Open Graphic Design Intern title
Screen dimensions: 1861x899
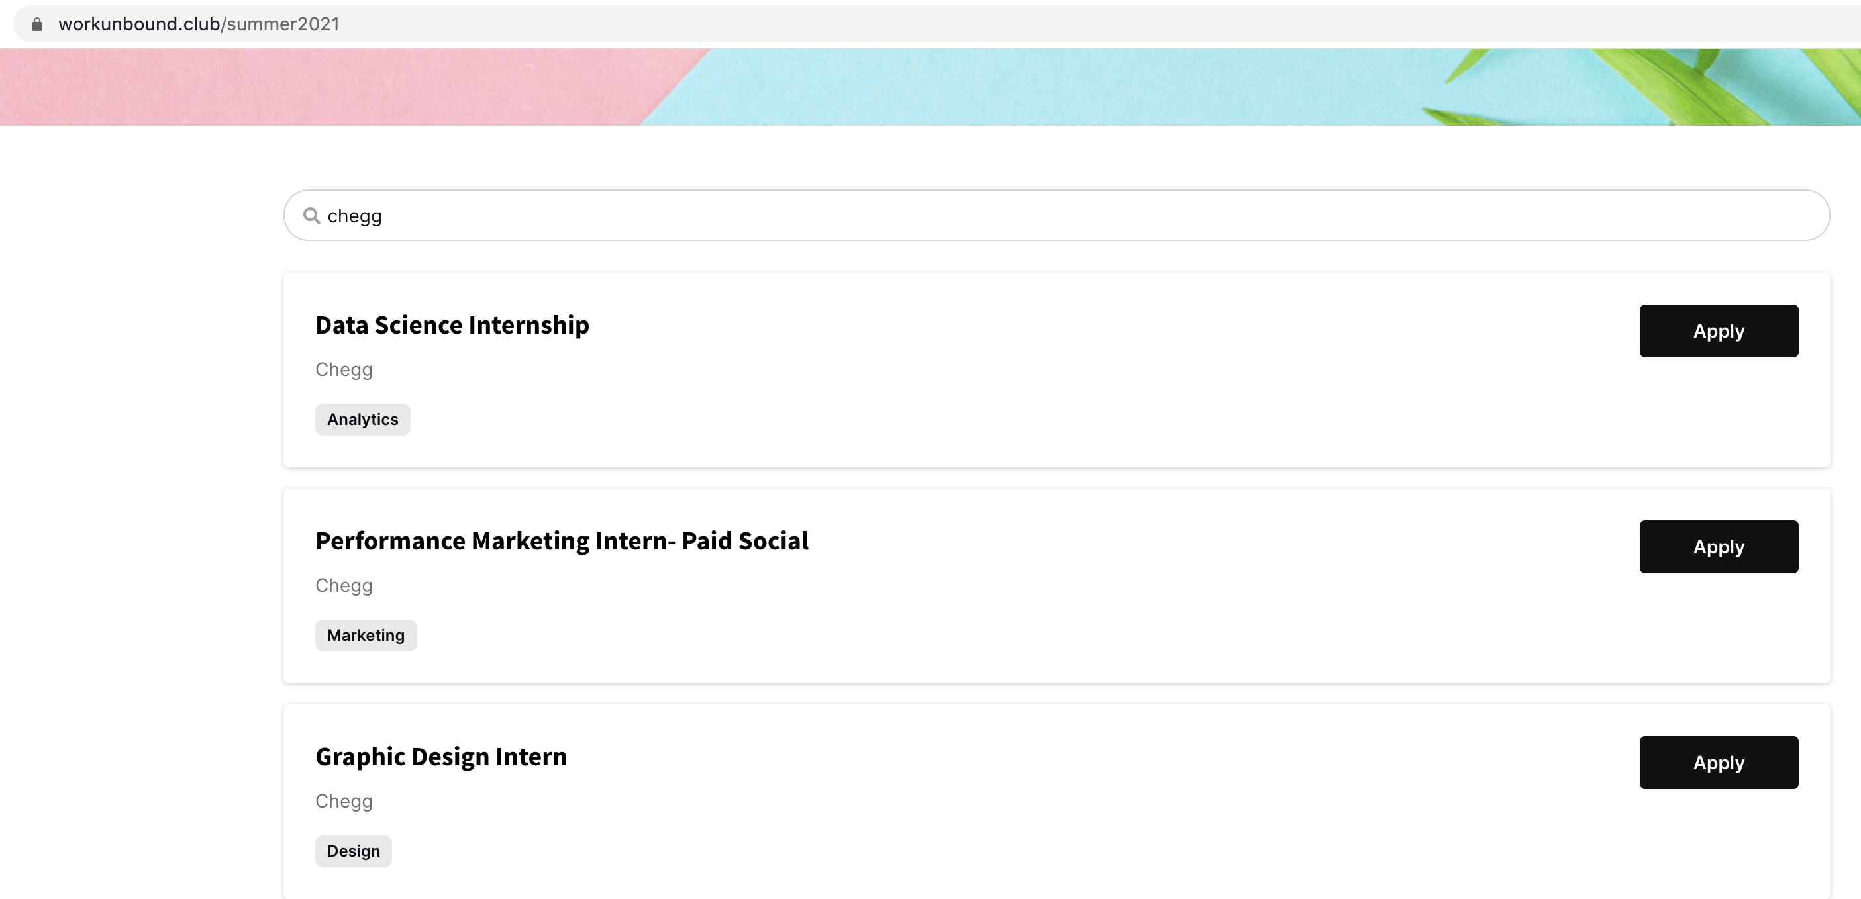tap(442, 757)
